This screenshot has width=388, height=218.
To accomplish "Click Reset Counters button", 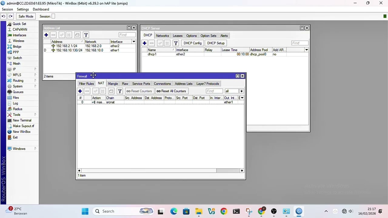I will click(x=139, y=91).
